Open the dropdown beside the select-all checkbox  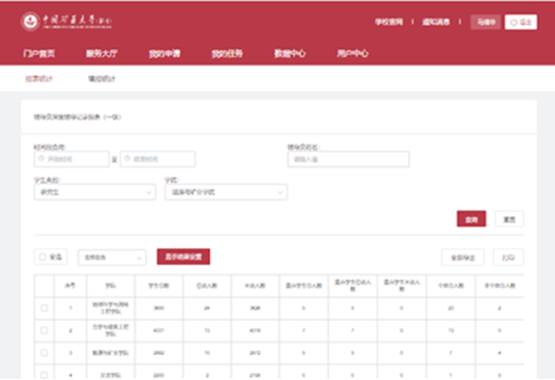click(112, 256)
